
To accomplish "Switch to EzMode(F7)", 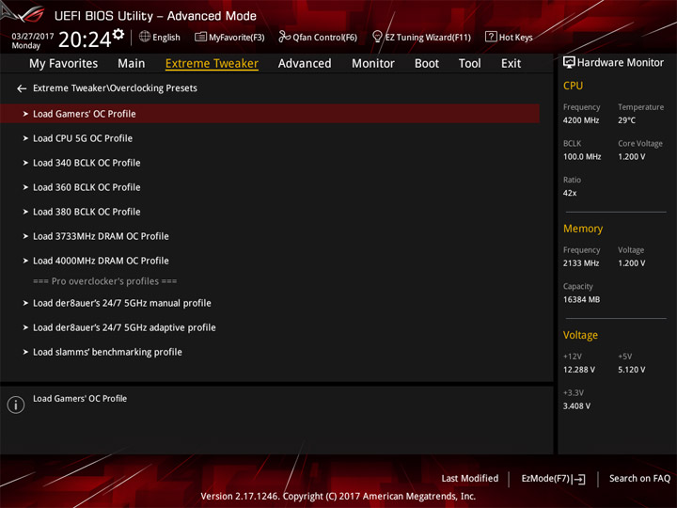I will 553,479.
